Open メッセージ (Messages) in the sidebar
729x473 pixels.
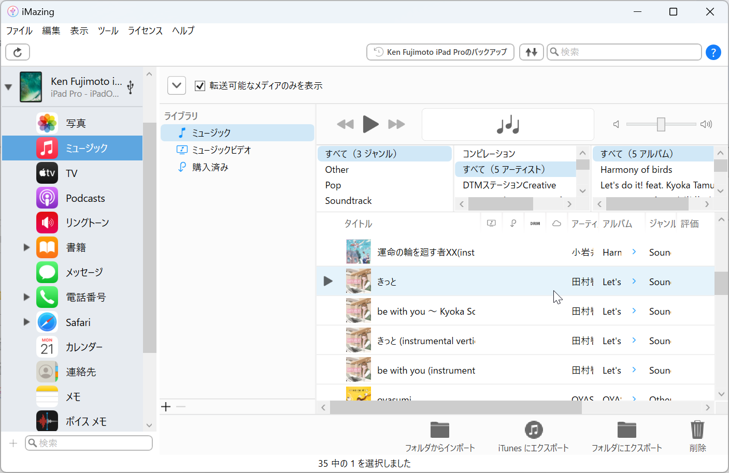point(73,272)
